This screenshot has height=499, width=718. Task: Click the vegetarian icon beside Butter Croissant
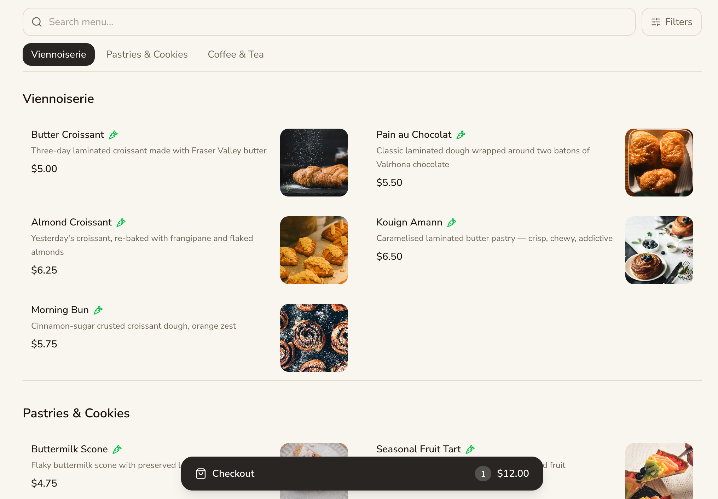113,135
